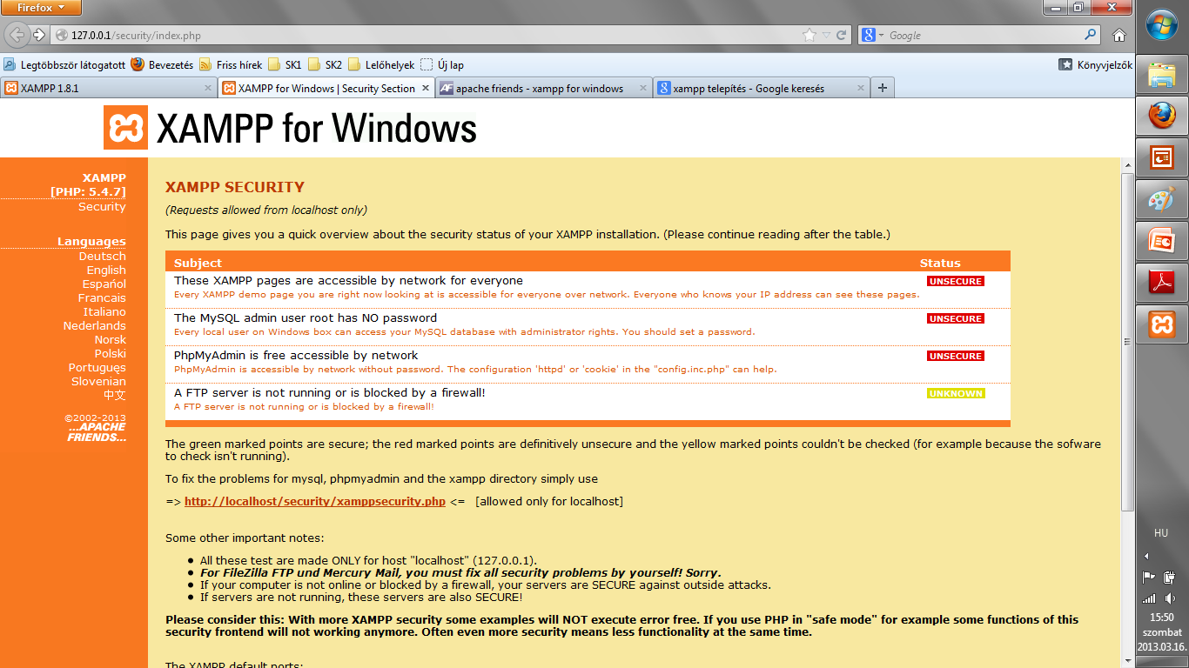Select the Chinese 中文 language
Viewport: 1189px width, 668px height.
[x=115, y=395]
